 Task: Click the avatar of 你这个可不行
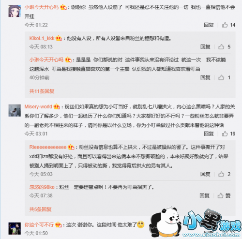click(x=15, y=228)
